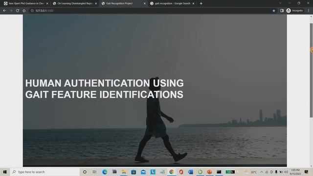Switch to Google Chrome on taskbar
The image size is (313, 176).
pos(172,172)
